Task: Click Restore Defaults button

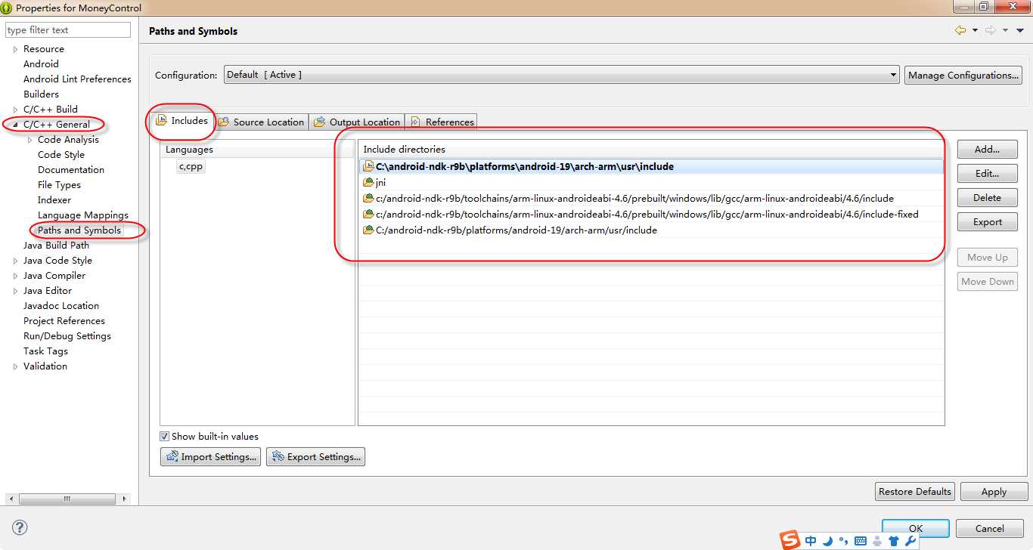Action: pos(914,491)
